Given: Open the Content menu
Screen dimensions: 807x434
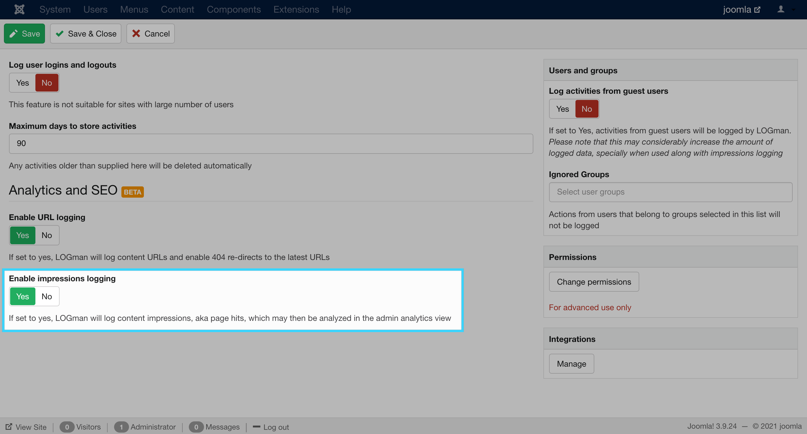Looking at the screenshot, I should (x=177, y=9).
